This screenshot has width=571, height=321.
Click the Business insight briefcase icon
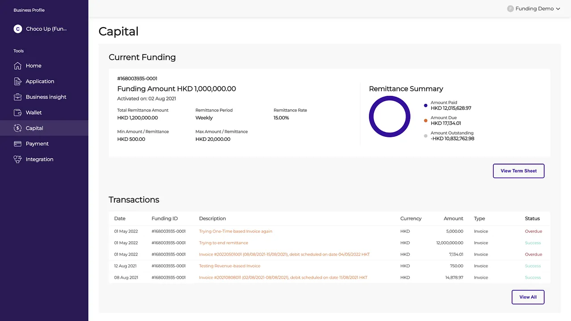[x=17, y=97]
